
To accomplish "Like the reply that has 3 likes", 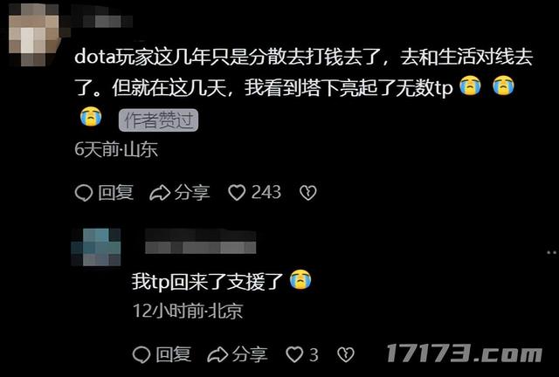I will 294,354.
